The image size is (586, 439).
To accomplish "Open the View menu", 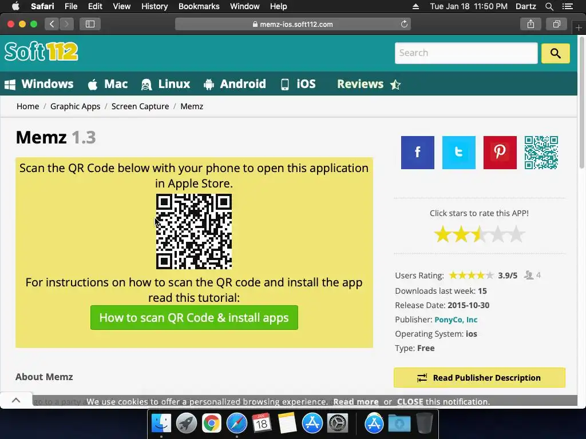I will [121, 6].
